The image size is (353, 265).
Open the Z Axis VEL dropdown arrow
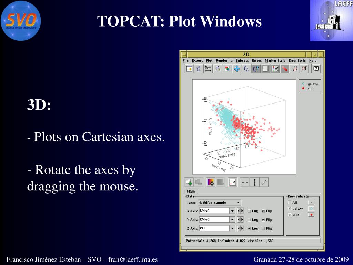[x=232, y=228]
